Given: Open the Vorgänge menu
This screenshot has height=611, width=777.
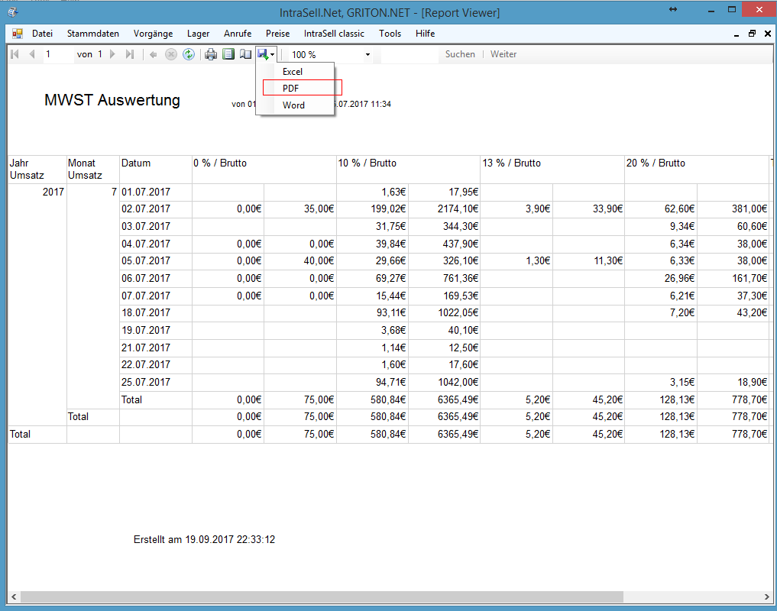Looking at the screenshot, I should [x=153, y=34].
